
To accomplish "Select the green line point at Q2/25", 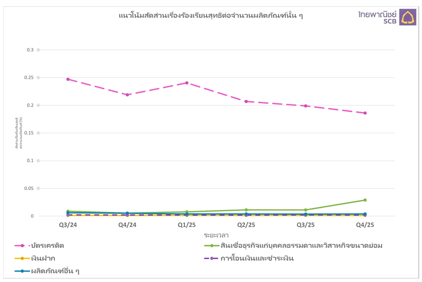I will click(x=246, y=210).
